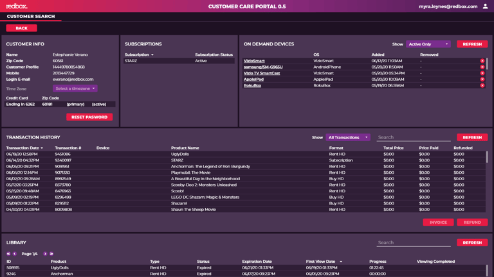
Task: Focus the Transaction History search field
Action: (414, 138)
